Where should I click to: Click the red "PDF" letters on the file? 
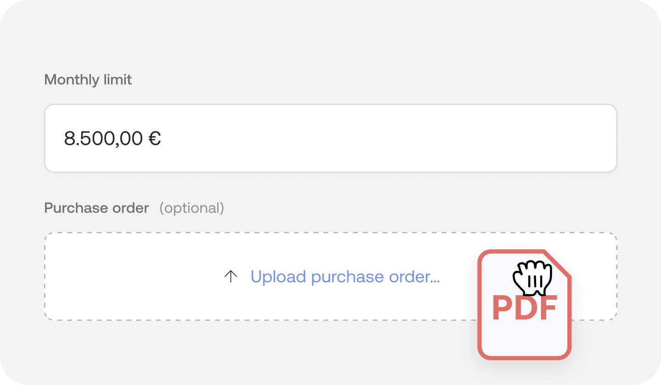524,308
